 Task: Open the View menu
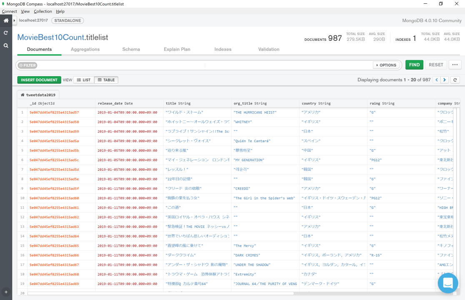[25, 11]
